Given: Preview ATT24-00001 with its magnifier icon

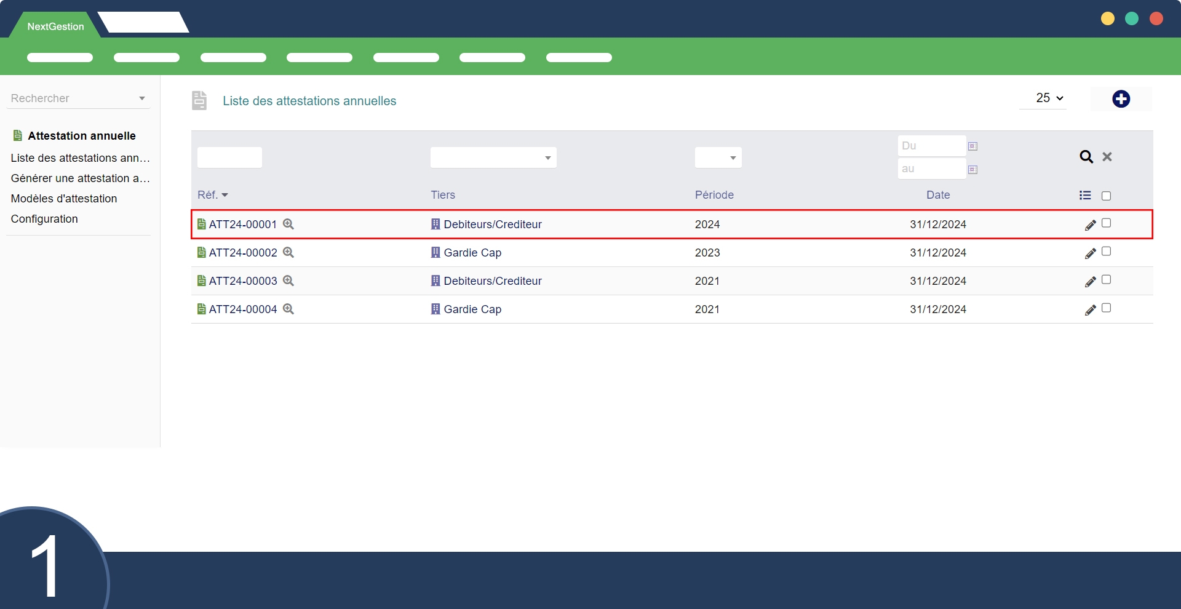Looking at the screenshot, I should tap(288, 225).
